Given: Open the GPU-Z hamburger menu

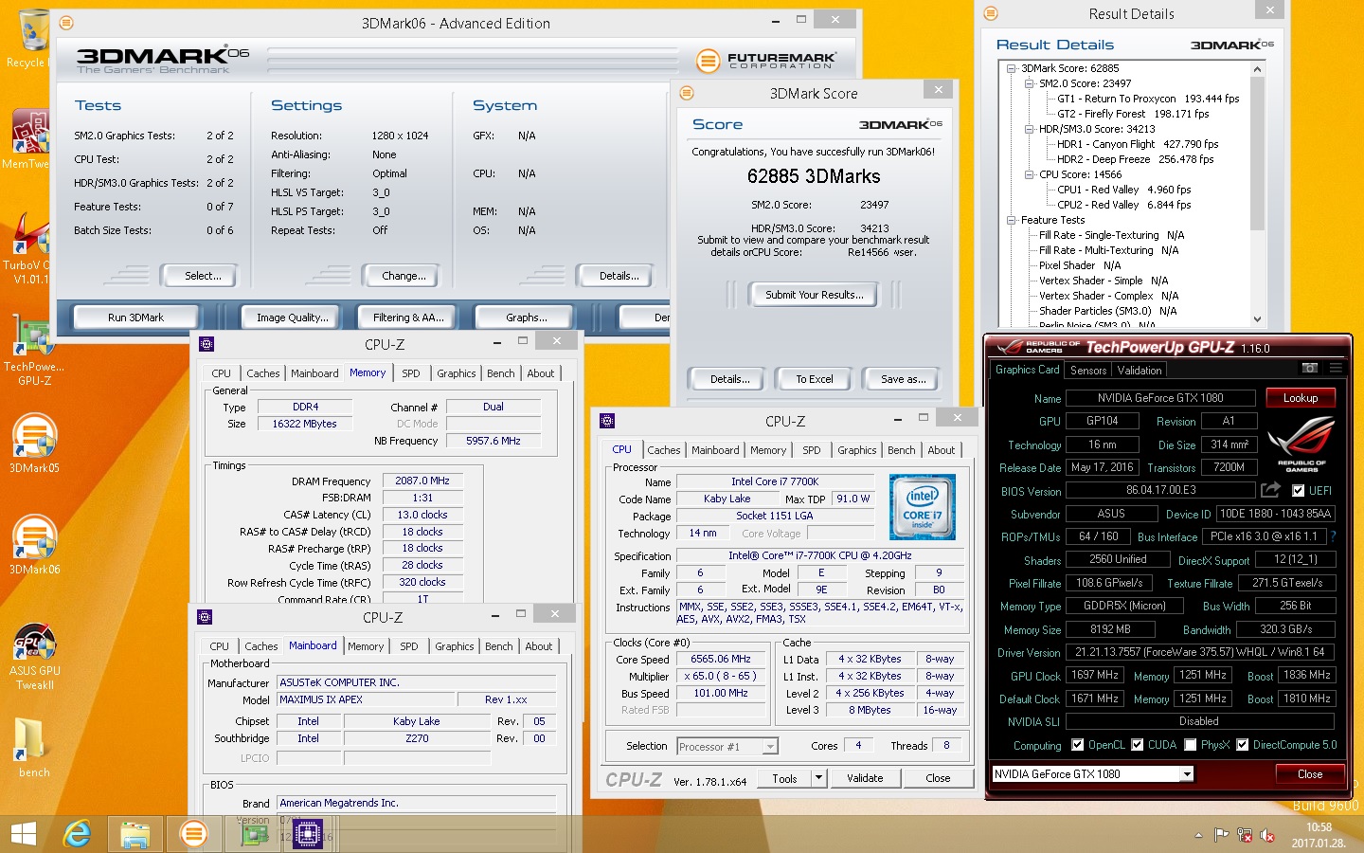Looking at the screenshot, I should [1336, 369].
